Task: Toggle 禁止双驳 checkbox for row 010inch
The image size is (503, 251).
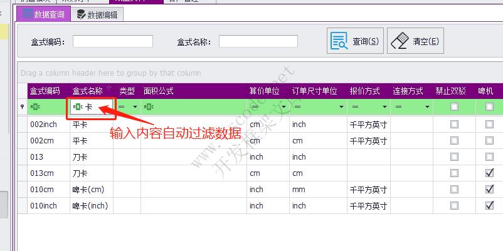Action: pos(454,205)
